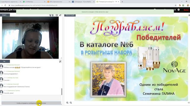Expand the presentation panel to fullscreen
The height and width of the screenshot is (106, 190).
[x=189, y=15]
